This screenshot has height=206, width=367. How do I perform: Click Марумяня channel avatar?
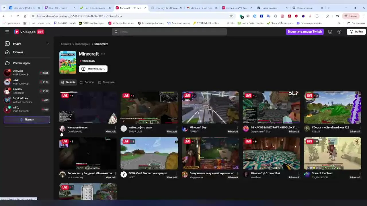click(x=185, y=175)
